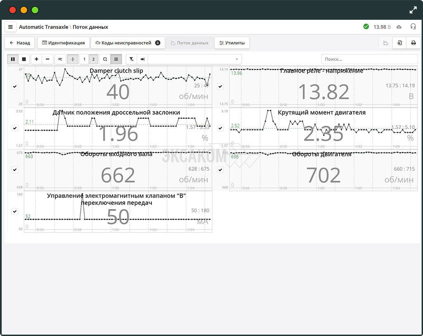Click the export file icon button
The width and height of the screenshot is (423, 336).
point(399,43)
